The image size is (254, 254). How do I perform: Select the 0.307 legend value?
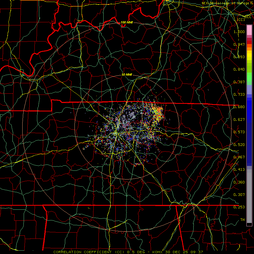click(x=239, y=194)
